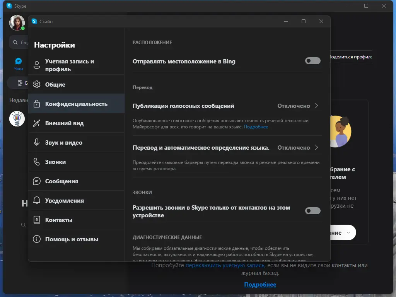Viewport: 396px width, 297px height.
Task: Toggle allowing Skype calls only from contacts
Action: 312,211
